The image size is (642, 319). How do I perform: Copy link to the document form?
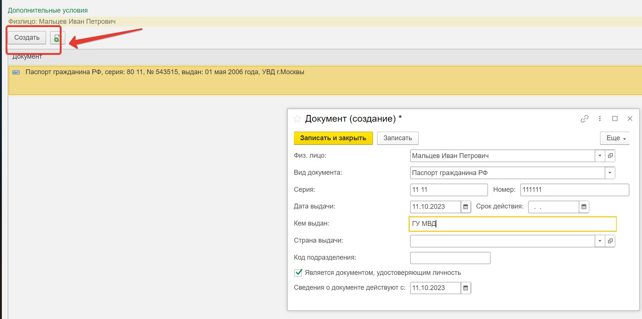(x=584, y=119)
